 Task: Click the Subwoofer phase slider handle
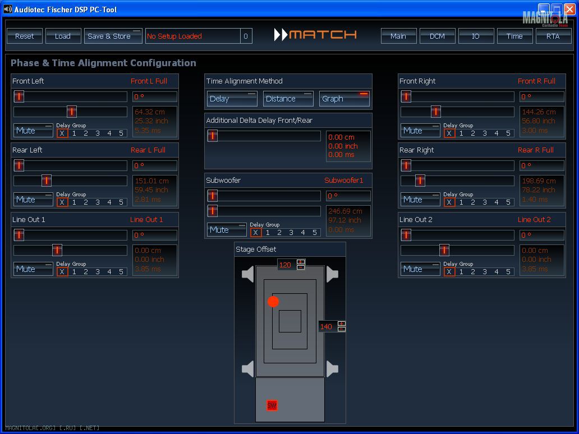pos(212,196)
